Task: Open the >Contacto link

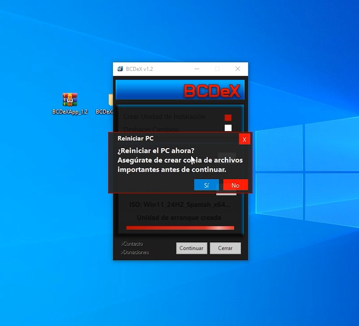Action: click(x=132, y=244)
